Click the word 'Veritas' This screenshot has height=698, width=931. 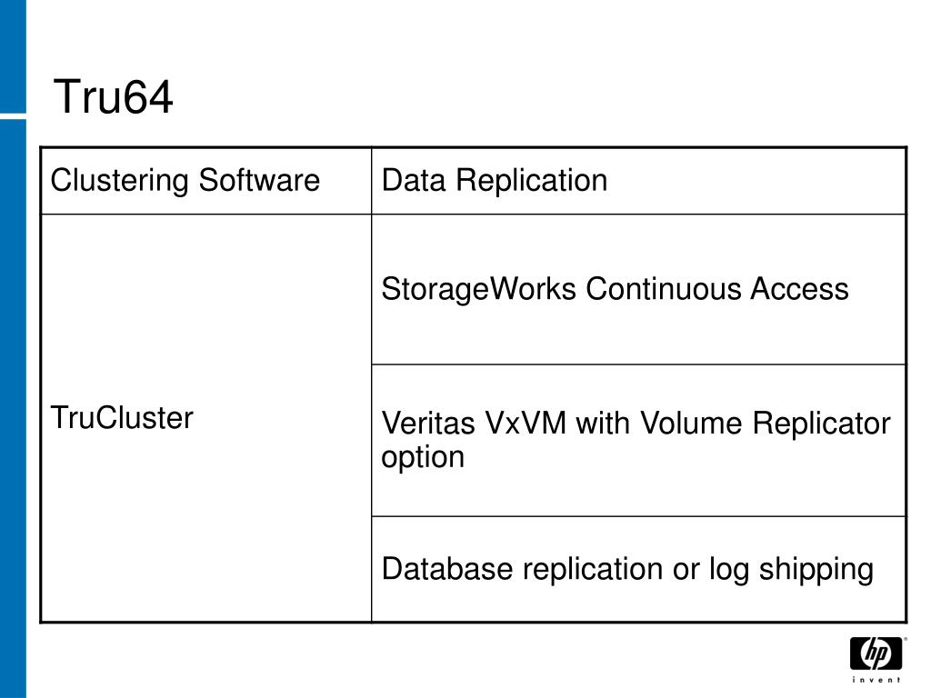428,424
